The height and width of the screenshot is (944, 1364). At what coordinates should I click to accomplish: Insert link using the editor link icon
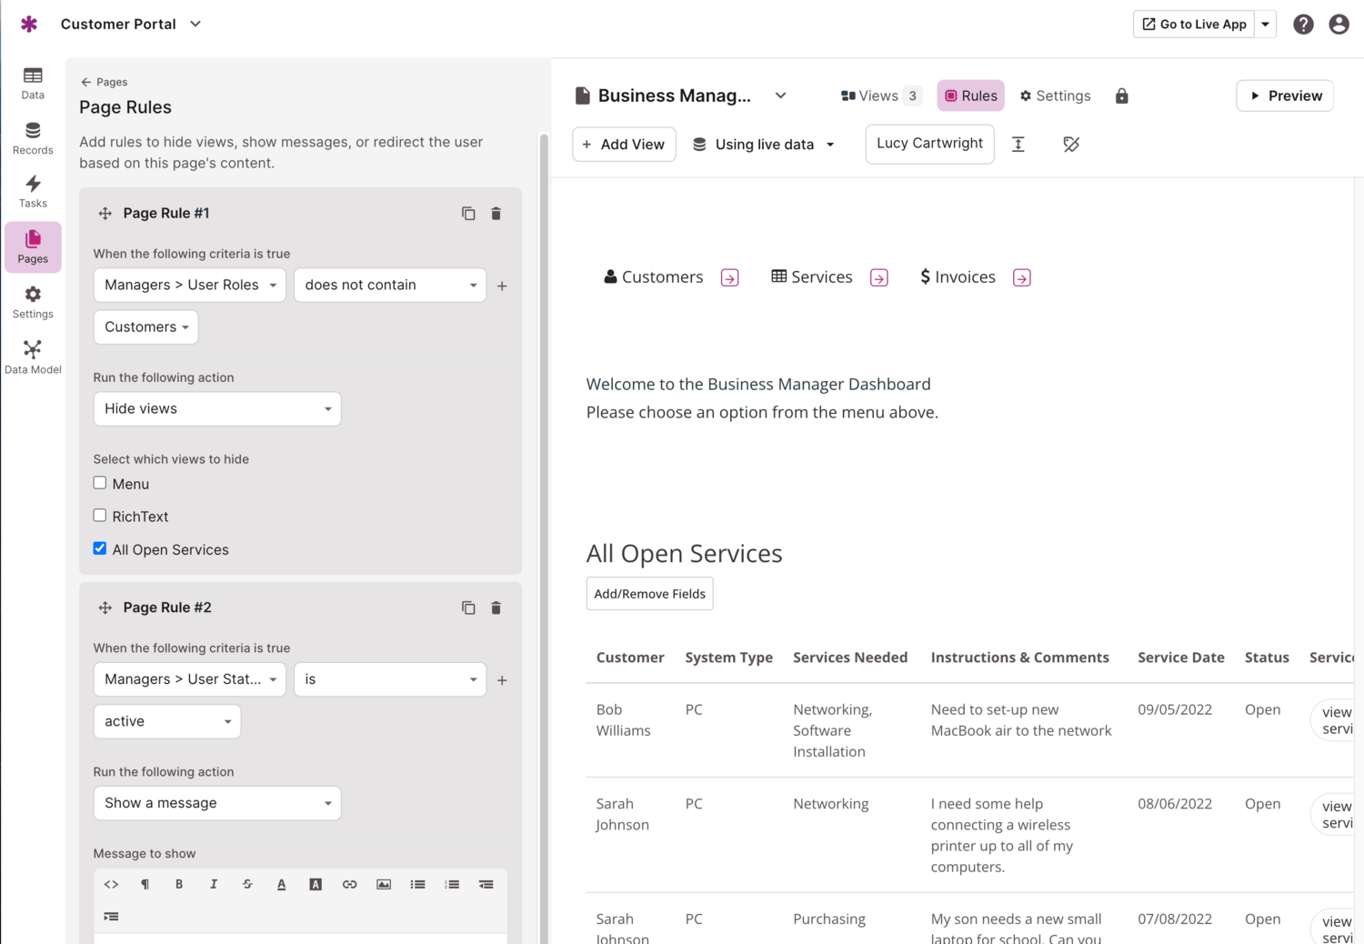click(x=349, y=884)
